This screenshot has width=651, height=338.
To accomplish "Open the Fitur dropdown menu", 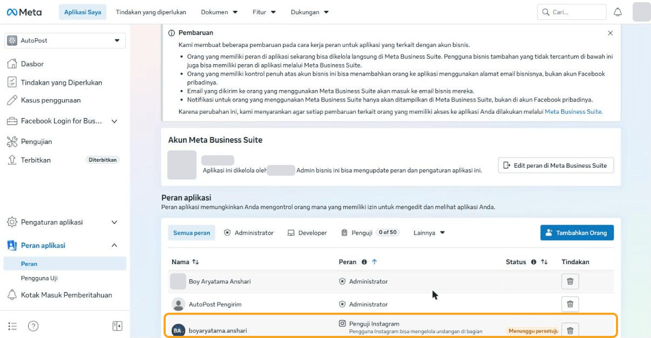I will [264, 12].
